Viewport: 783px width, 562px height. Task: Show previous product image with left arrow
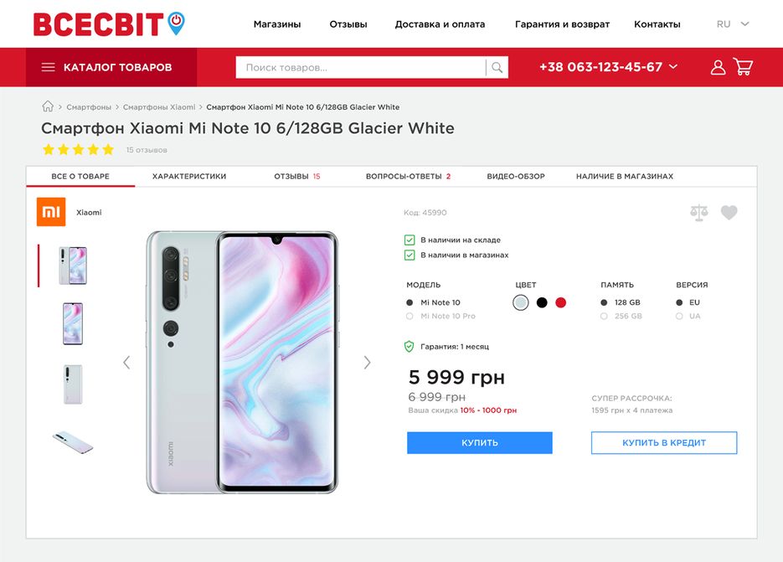coord(126,362)
